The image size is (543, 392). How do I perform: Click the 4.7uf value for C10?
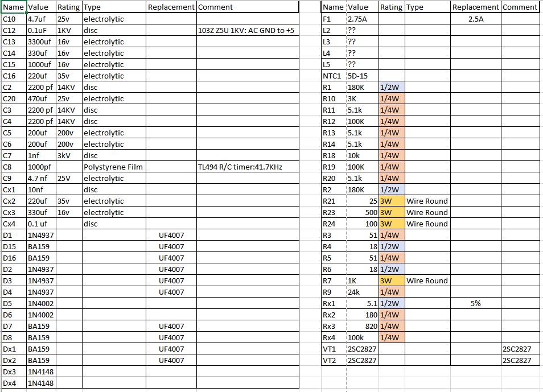coord(41,19)
